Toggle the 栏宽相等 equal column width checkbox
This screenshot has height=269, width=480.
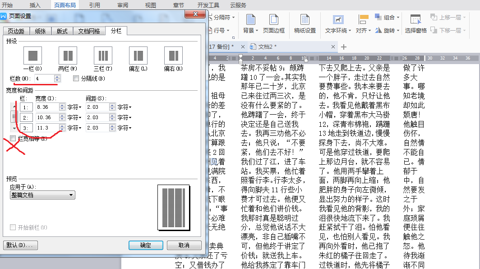(x=13, y=139)
